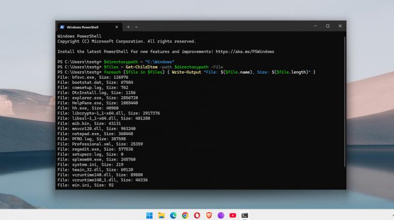Open YouTube app from the taskbar

click(x=233, y=215)
